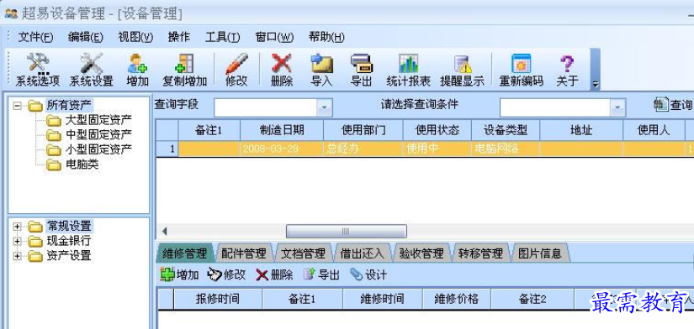Click the 复制增加 toolbar icon
Image resolution: width=694 pixels, height=329 pixels.
pos(184,70)
